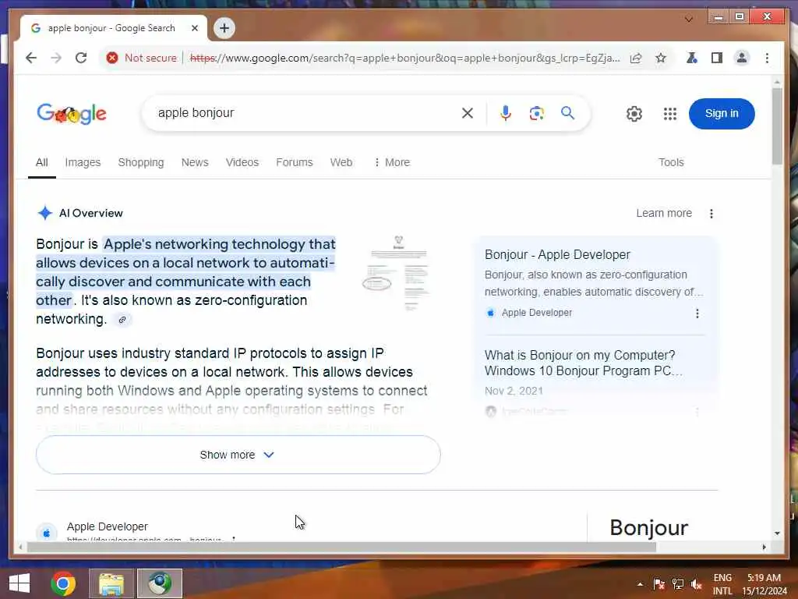
Task: Switch to the News tab
Action: [x=195, y=162]
